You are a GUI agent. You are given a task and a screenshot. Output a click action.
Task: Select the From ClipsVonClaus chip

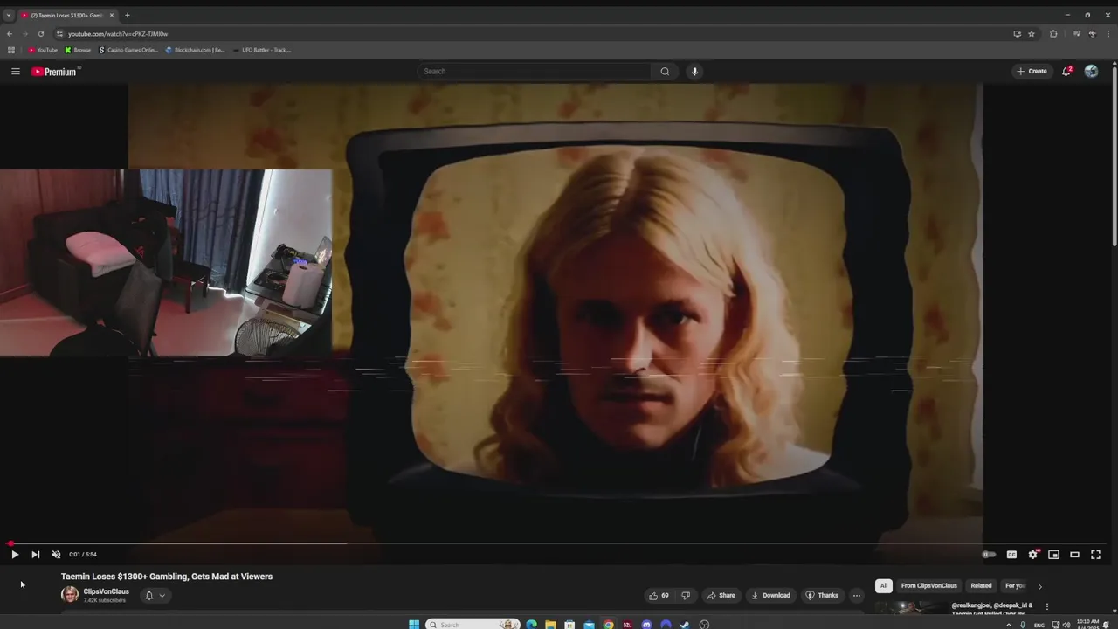tap(929, 586)
